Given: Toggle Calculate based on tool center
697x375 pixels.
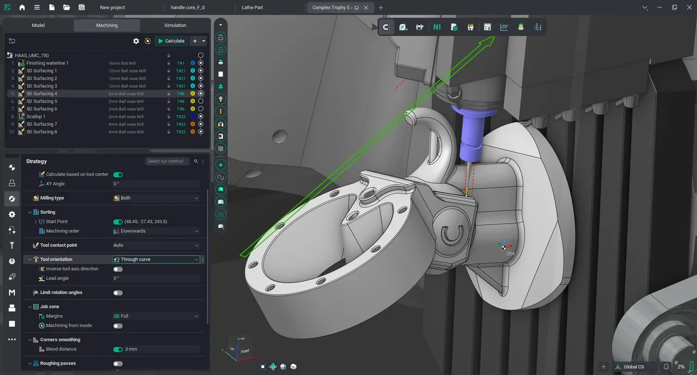Looking at the screenshot, I should [118, 174].
